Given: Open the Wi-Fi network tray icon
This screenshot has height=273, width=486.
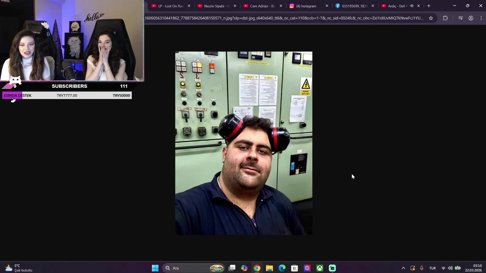Looking at the screenshot, I should [x=443, y=268].
